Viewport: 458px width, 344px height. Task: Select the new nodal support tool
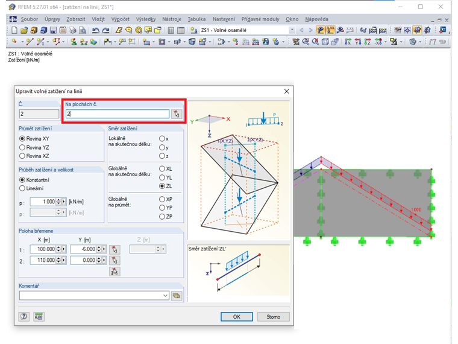click(x=74, y=42)
